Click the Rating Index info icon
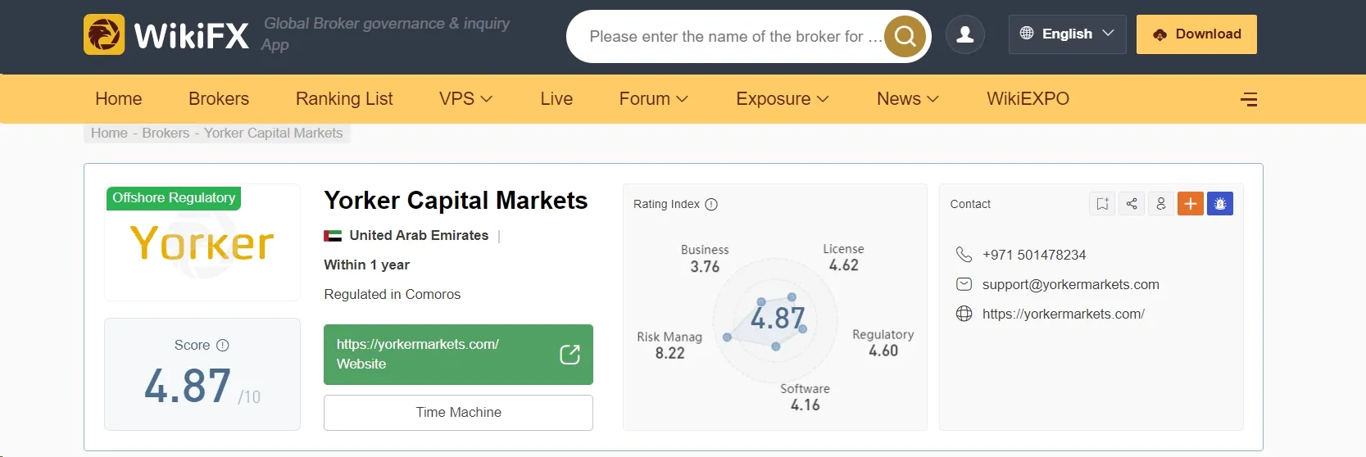This screenshot has height=457, width=1366. [x=711, y=204]
